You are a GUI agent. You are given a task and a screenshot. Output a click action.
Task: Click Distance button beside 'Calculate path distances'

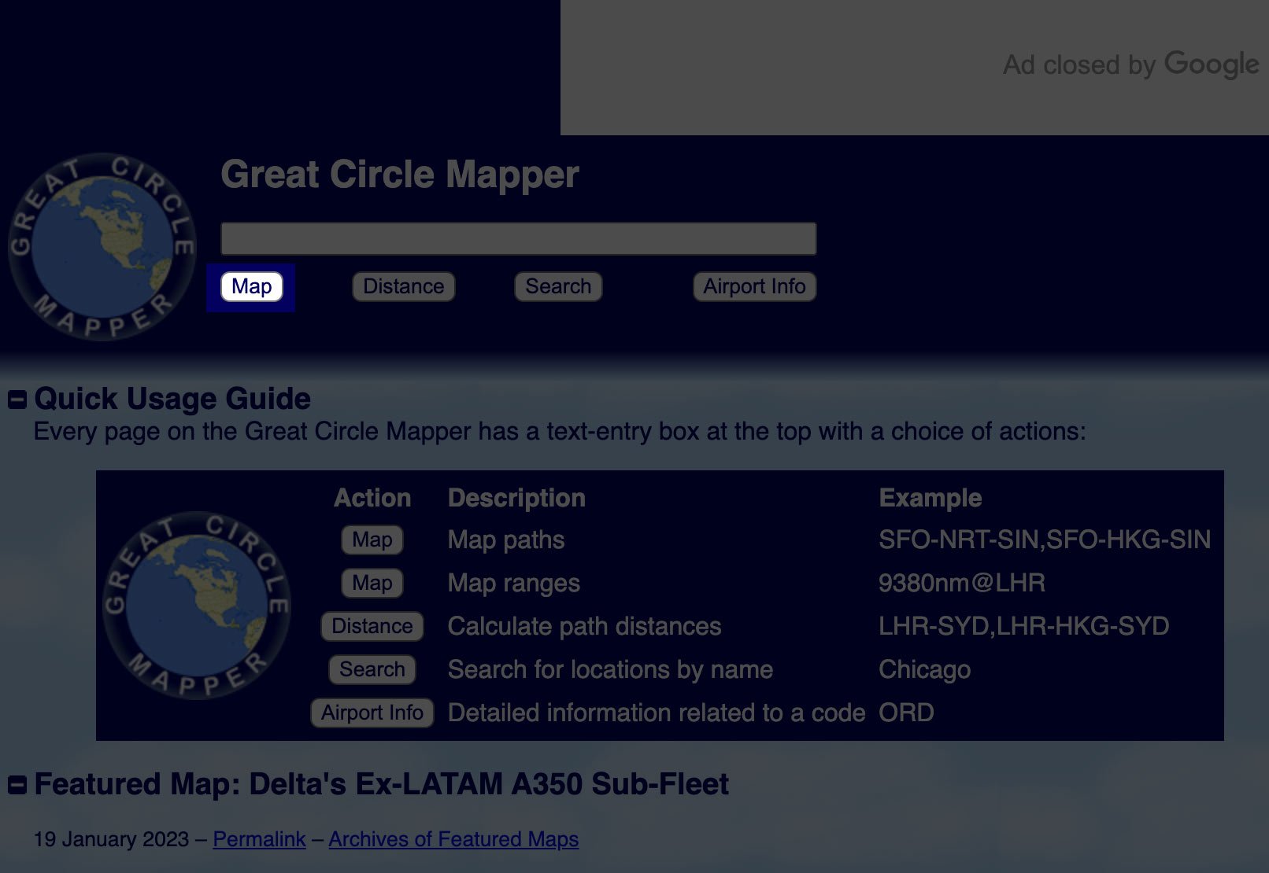click(372, 626)
